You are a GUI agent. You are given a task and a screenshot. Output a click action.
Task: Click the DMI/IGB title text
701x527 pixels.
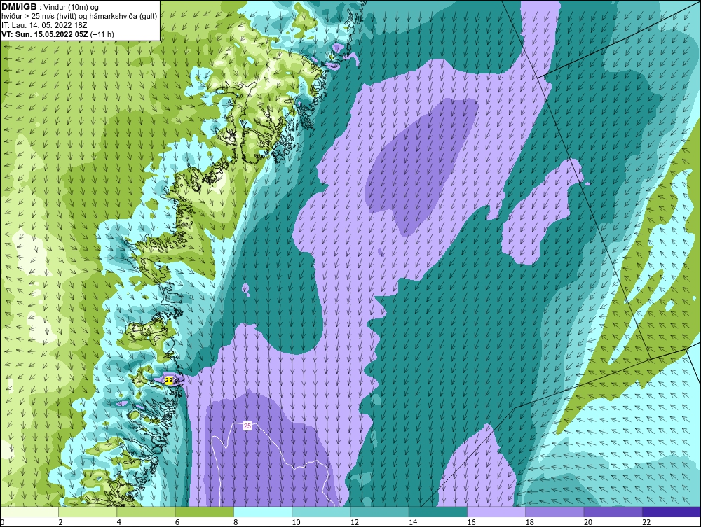point(19,7)
